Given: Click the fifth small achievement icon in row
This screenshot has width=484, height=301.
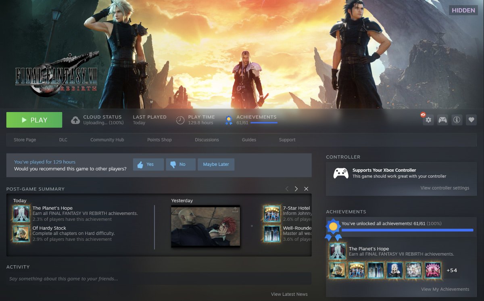Looking at the screenshot, I should [x=413, y=270].
